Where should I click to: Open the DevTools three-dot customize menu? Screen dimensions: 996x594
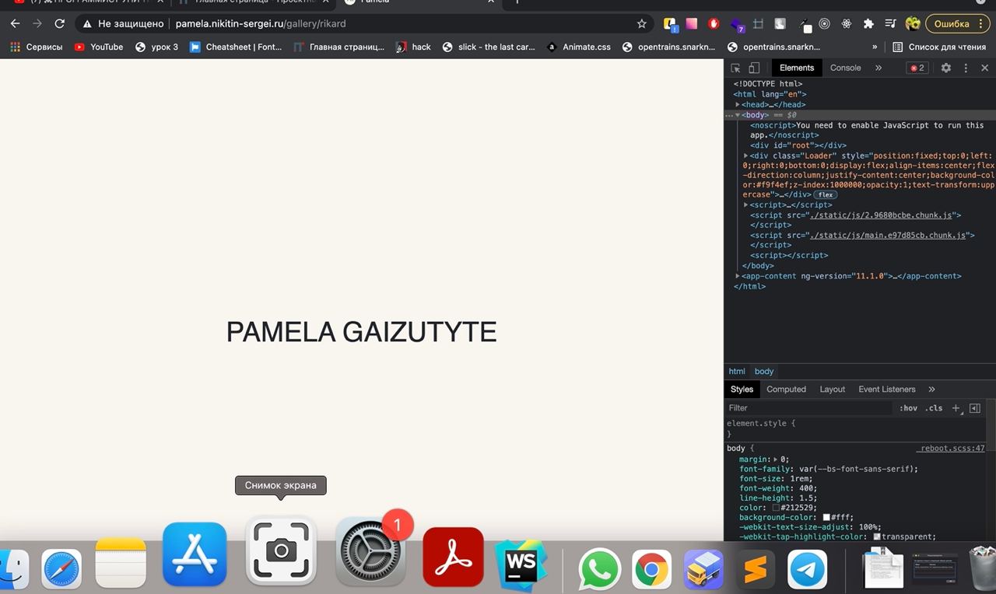(966, 68)
